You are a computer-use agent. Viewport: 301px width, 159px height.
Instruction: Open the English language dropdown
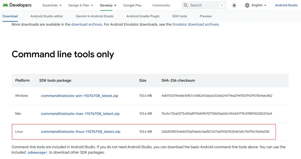tap(256, 5)
